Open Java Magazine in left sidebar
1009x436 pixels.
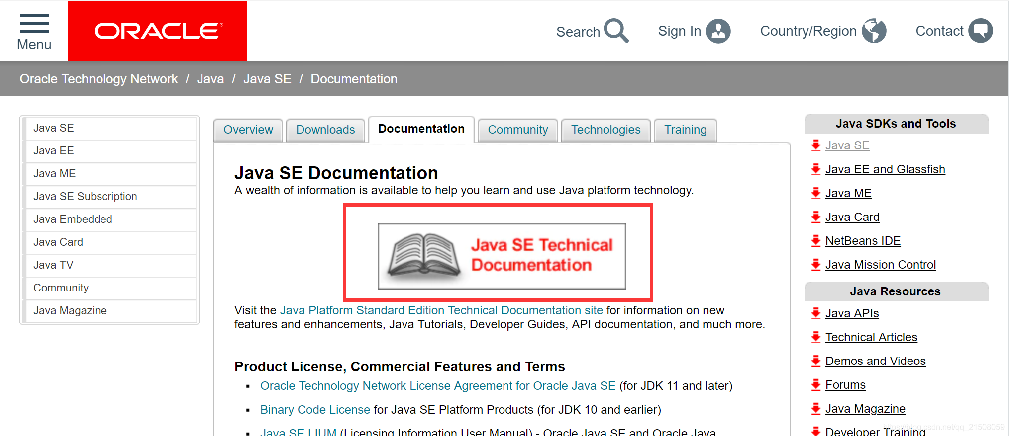pos(111,311)
